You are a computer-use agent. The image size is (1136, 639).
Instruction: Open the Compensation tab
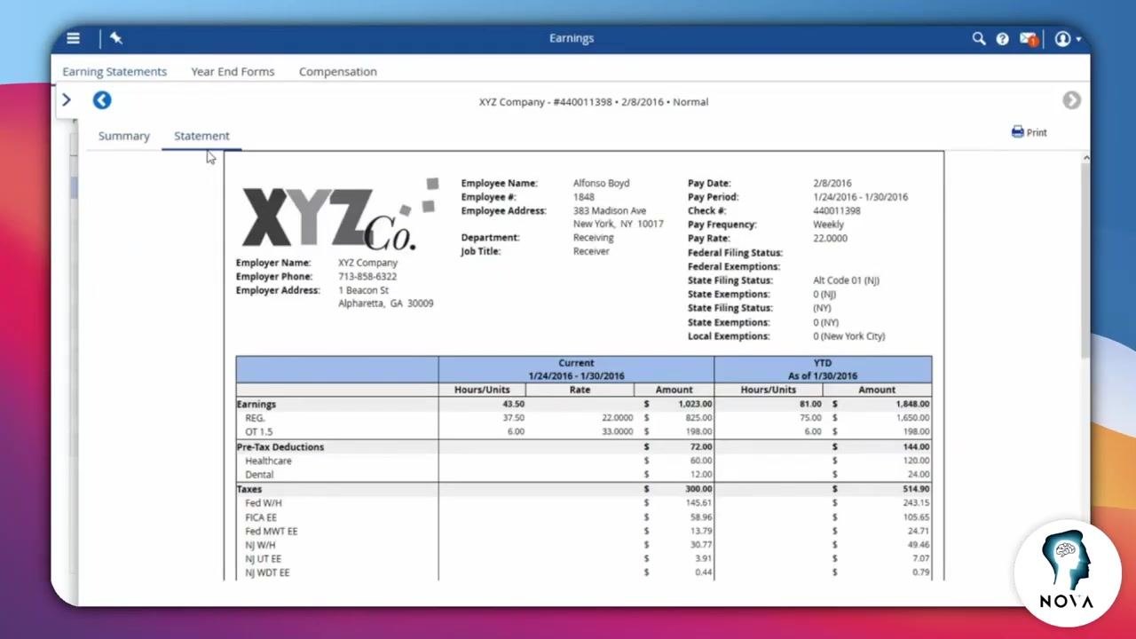(337, 71)
